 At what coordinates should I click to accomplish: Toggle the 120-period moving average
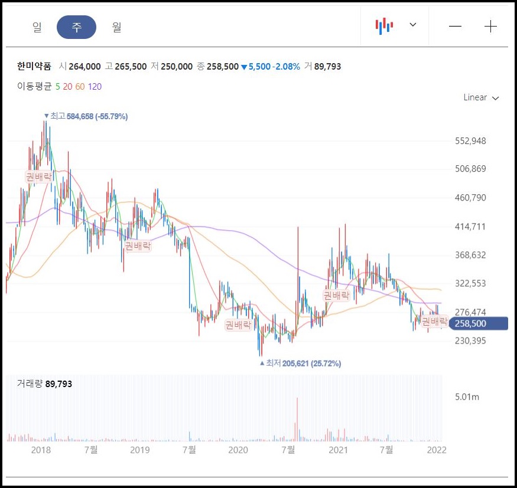tap(95, 87)
